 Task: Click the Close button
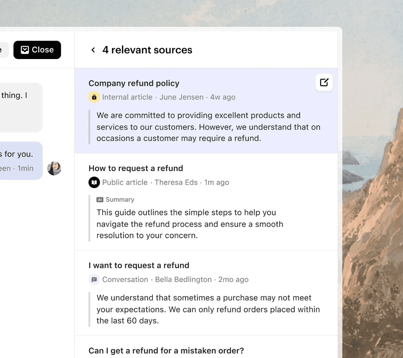37,49
